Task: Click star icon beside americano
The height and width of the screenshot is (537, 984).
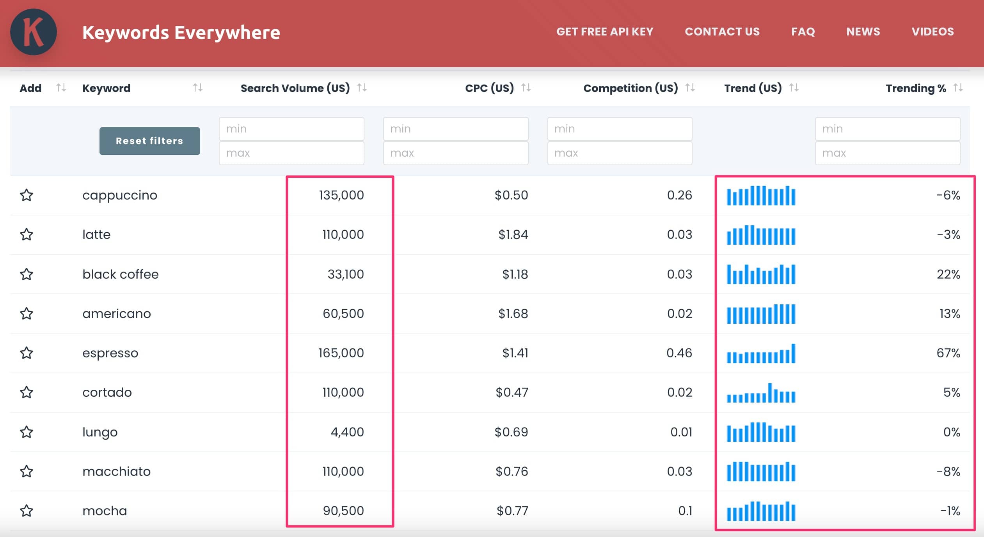Action: coord(27,313)
